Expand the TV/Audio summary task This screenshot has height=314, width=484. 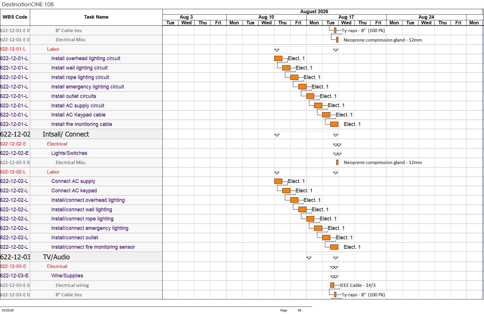(x=56, y=257)
